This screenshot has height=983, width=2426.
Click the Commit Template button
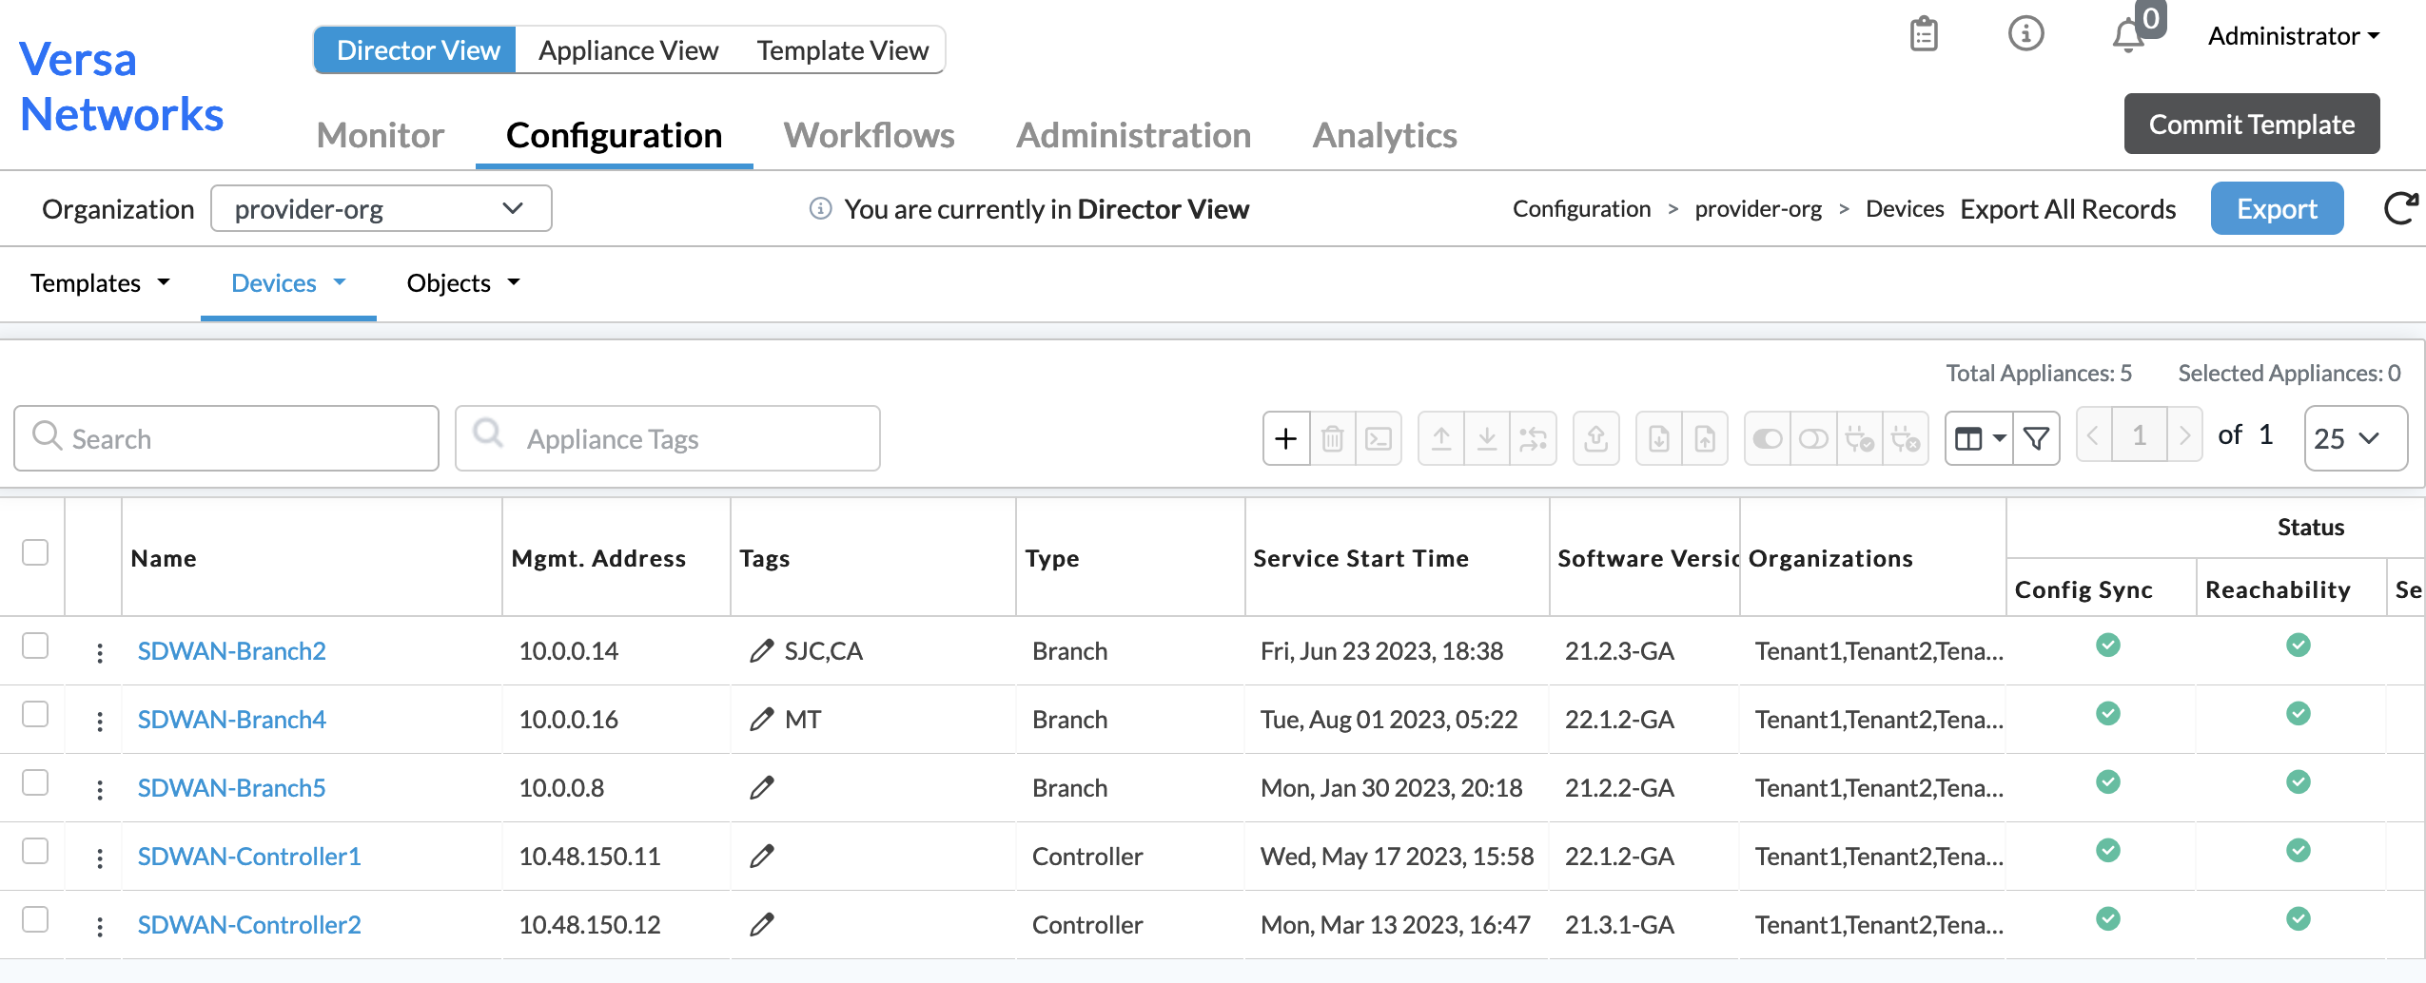[x=2251, y=124]
